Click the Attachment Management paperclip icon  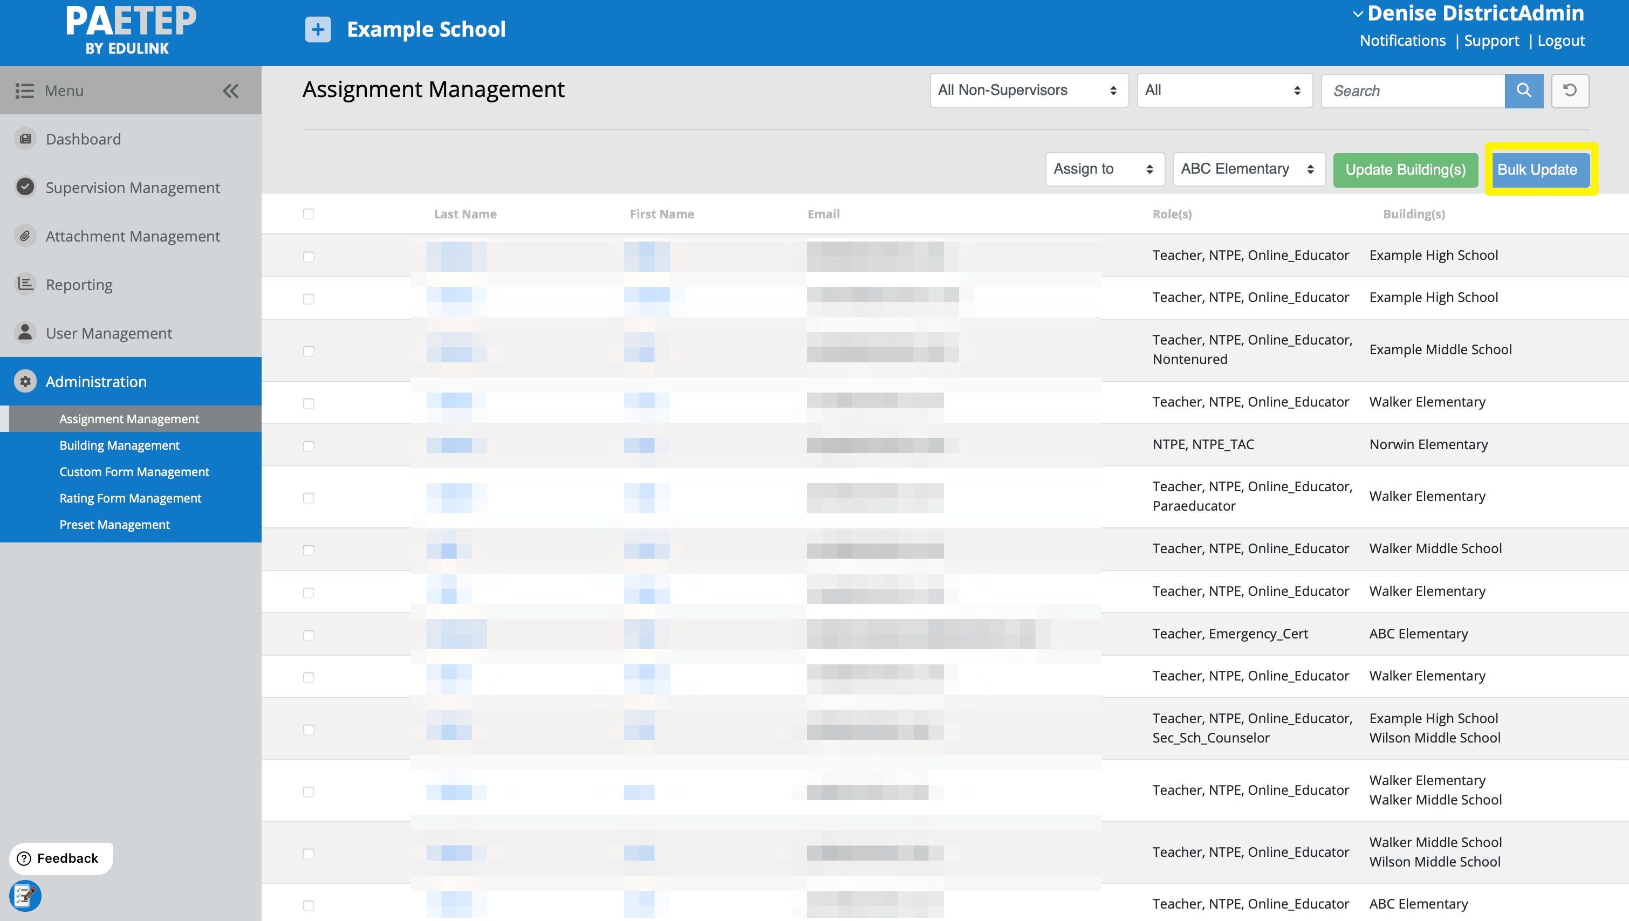coord(25,236)
